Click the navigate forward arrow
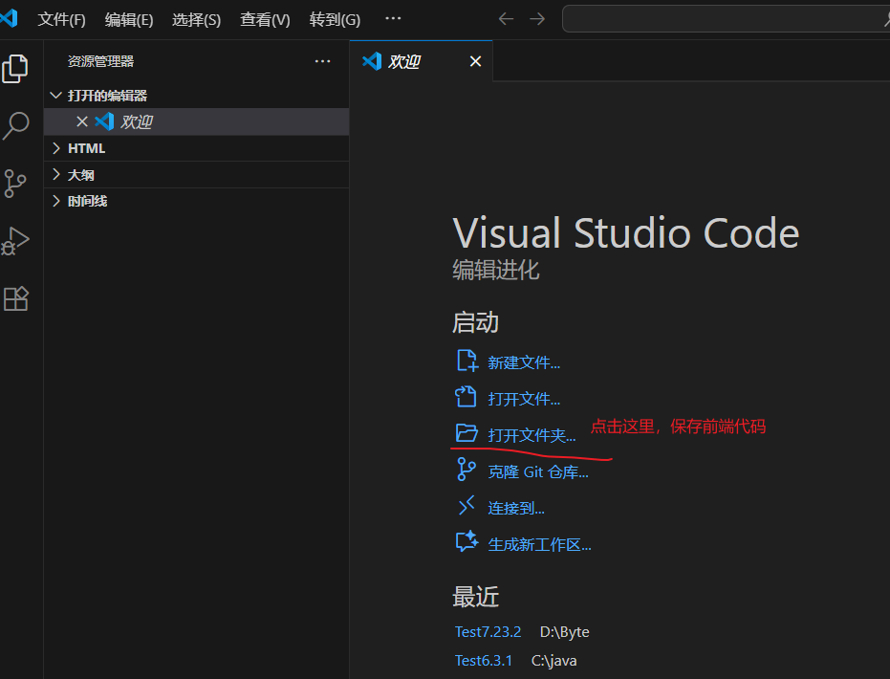This screenshot has height=679, width=890. coord(537,19)
